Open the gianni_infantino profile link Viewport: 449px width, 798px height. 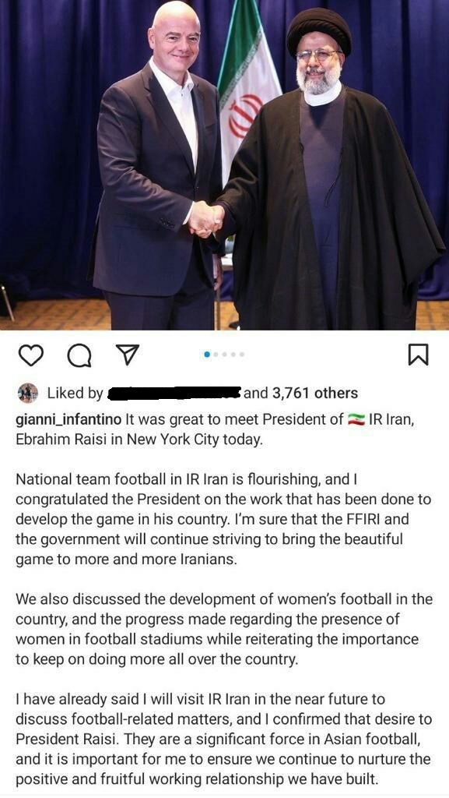pyautogui.click(x=68, y=420)
